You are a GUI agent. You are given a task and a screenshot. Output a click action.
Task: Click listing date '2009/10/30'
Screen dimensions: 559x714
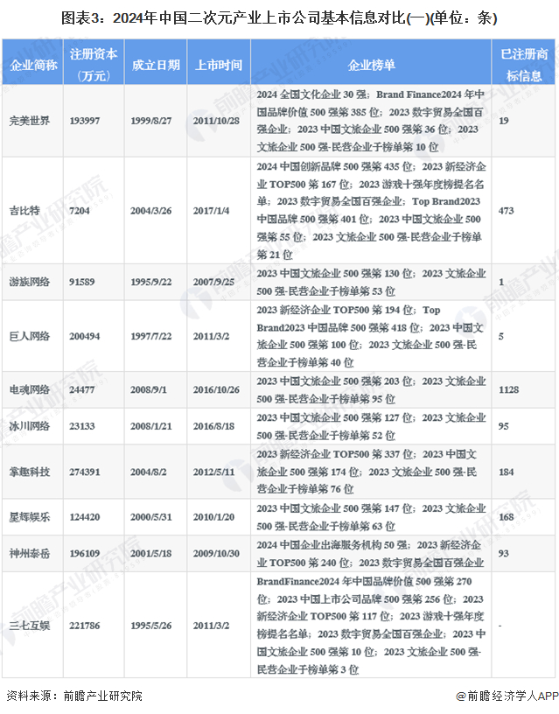tap(216, 553)
